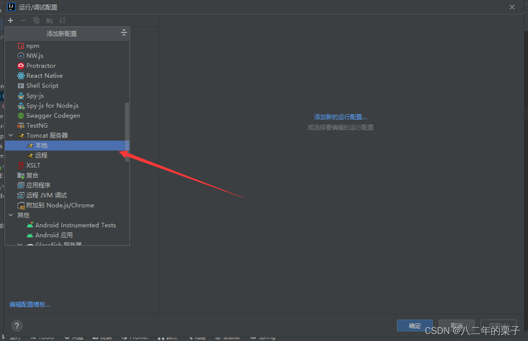Image resolution: width=528 pixels, height=341 pixels.
Task: Click the 远程 JVM 调试 icon
Action: [x=21, y=195]
